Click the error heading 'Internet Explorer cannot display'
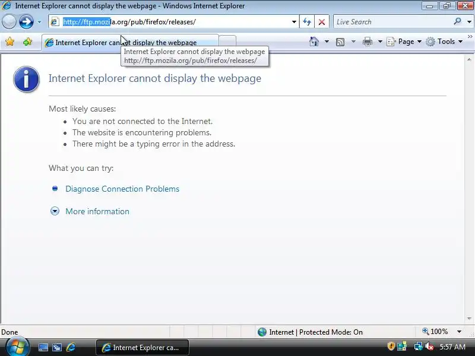This screenshot has width=475, height=356. [x=154, y=78]
